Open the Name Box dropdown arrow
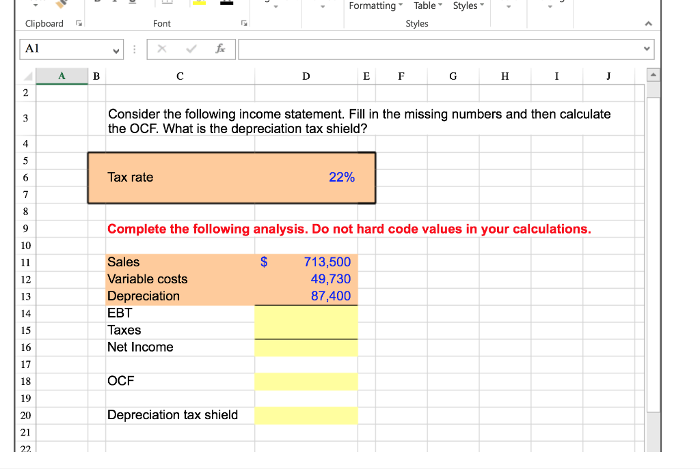The height and width of the screenshot is (469, 700). tap(116, 50)
